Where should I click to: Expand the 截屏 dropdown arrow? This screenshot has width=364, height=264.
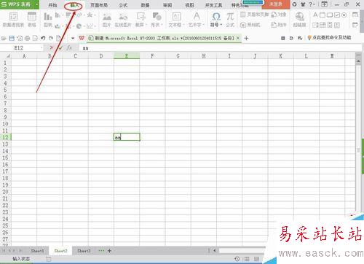[146, 25]
